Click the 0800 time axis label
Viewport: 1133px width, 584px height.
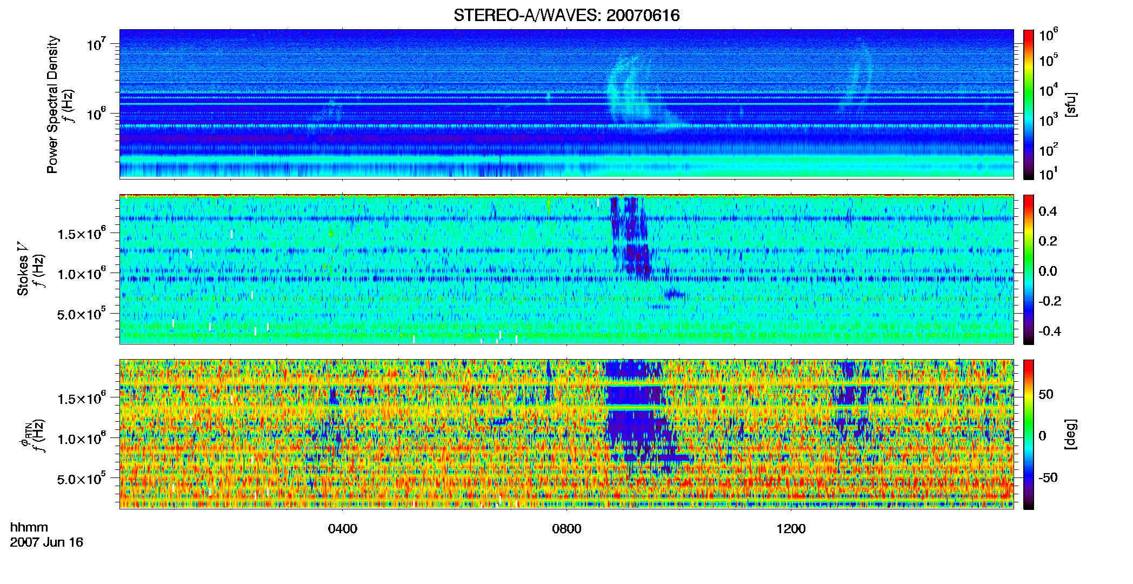[566, 529]
